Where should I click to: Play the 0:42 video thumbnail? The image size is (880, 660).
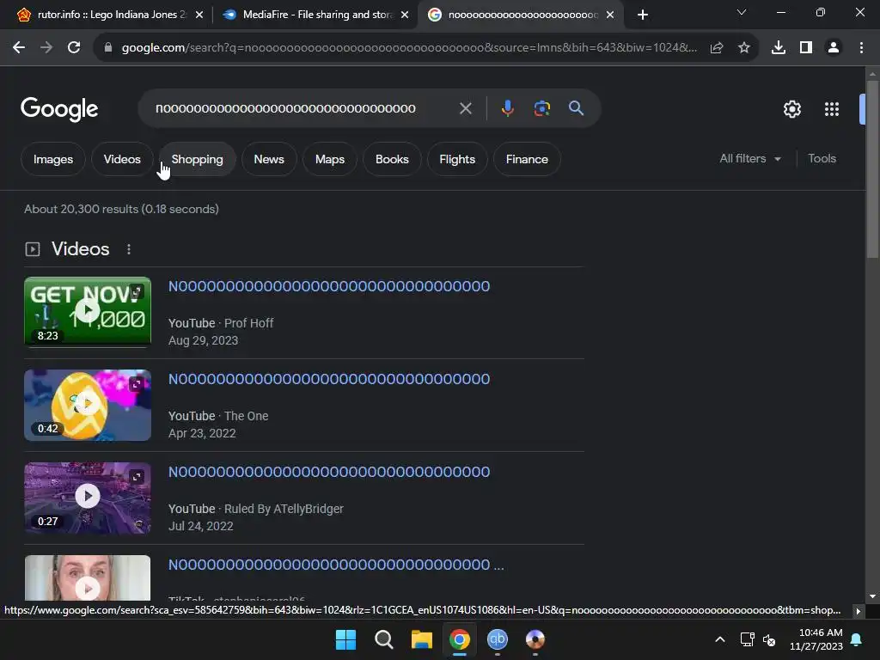[88, 405]
